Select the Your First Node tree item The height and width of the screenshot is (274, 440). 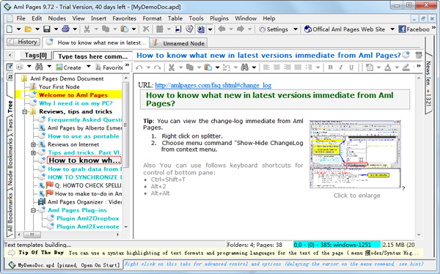59,87
